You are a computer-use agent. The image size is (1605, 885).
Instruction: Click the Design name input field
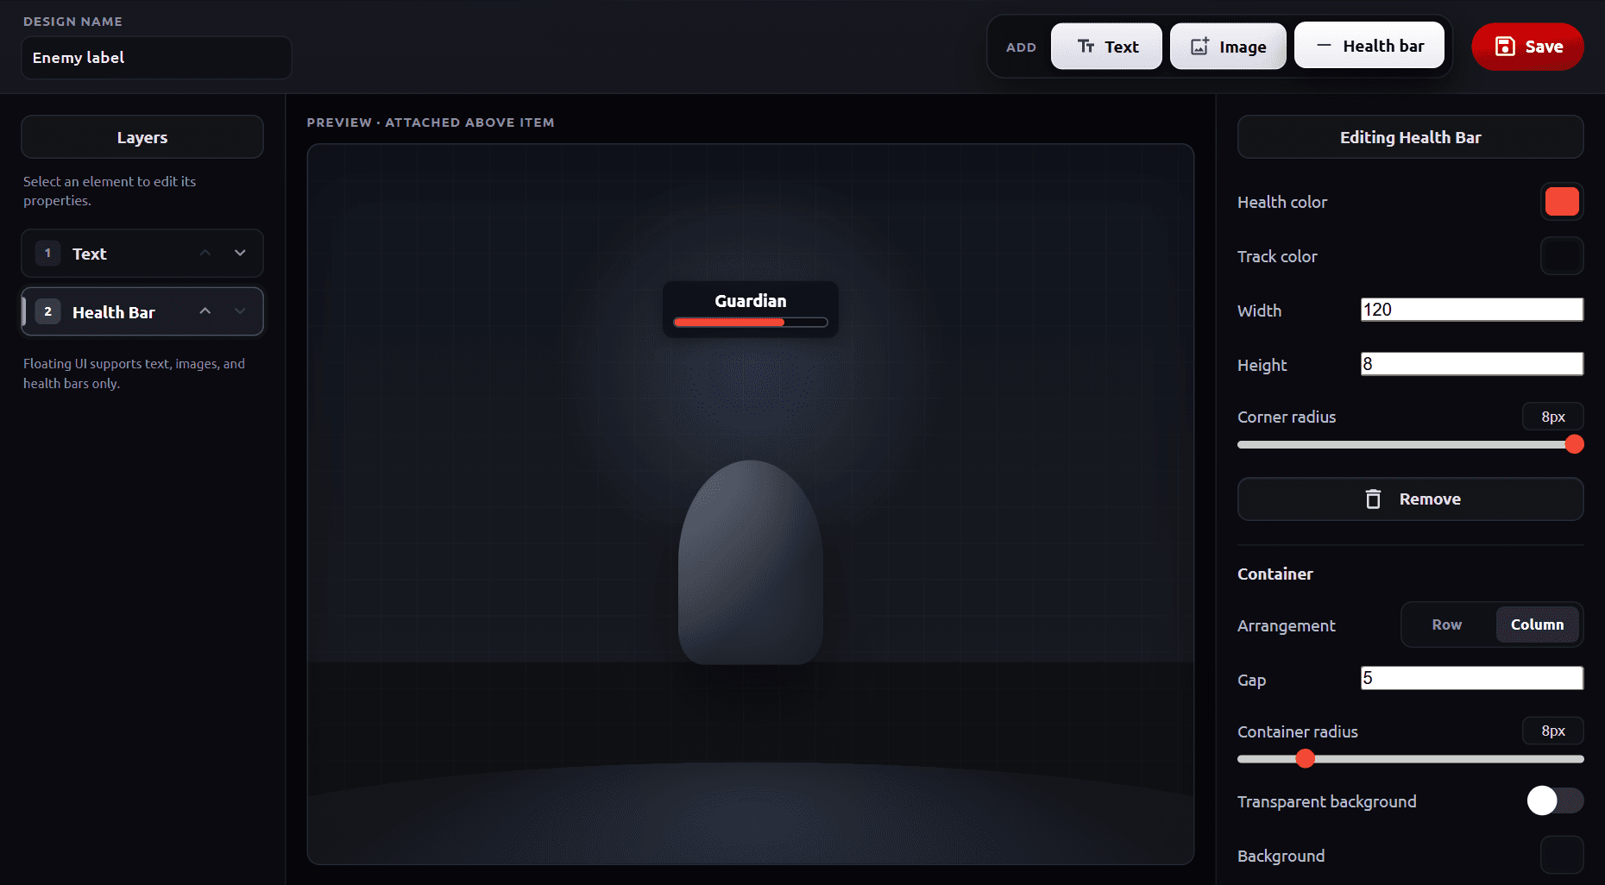coord(156,58)
